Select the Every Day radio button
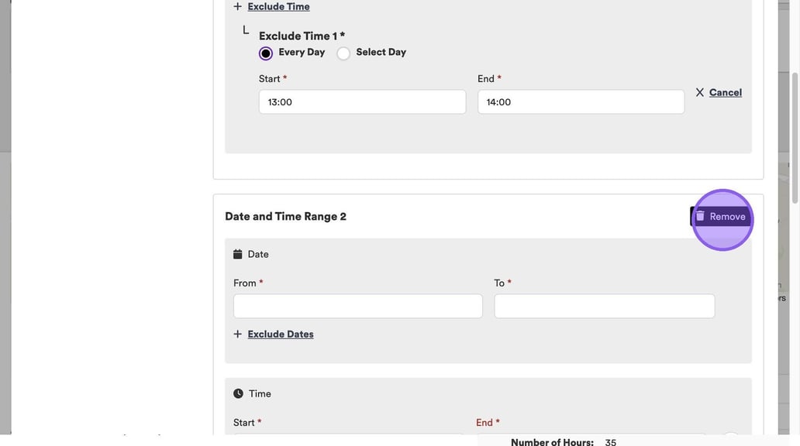The height and width of the screenshot is (446, 800). coord(266,53)
